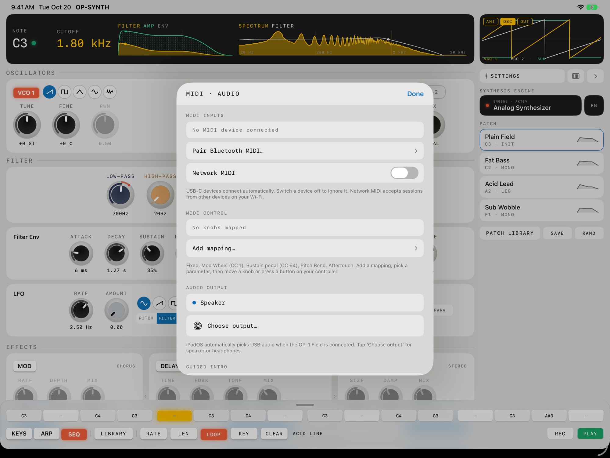
Task: Click the AirPlay icon in Choose output
Action: coord(198,326)
